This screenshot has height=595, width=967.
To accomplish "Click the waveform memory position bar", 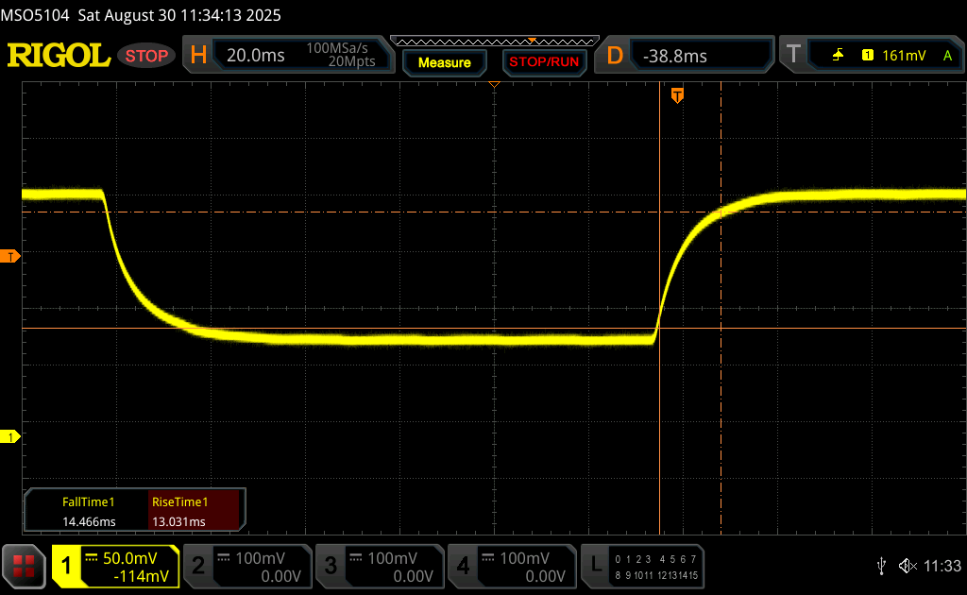I will [495, 42].
